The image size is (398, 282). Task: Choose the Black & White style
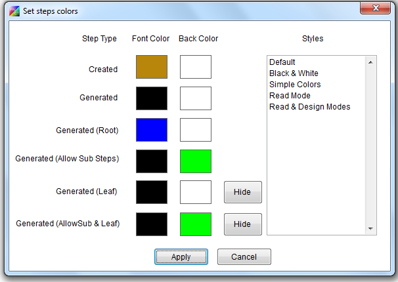[x=294, y=73]
